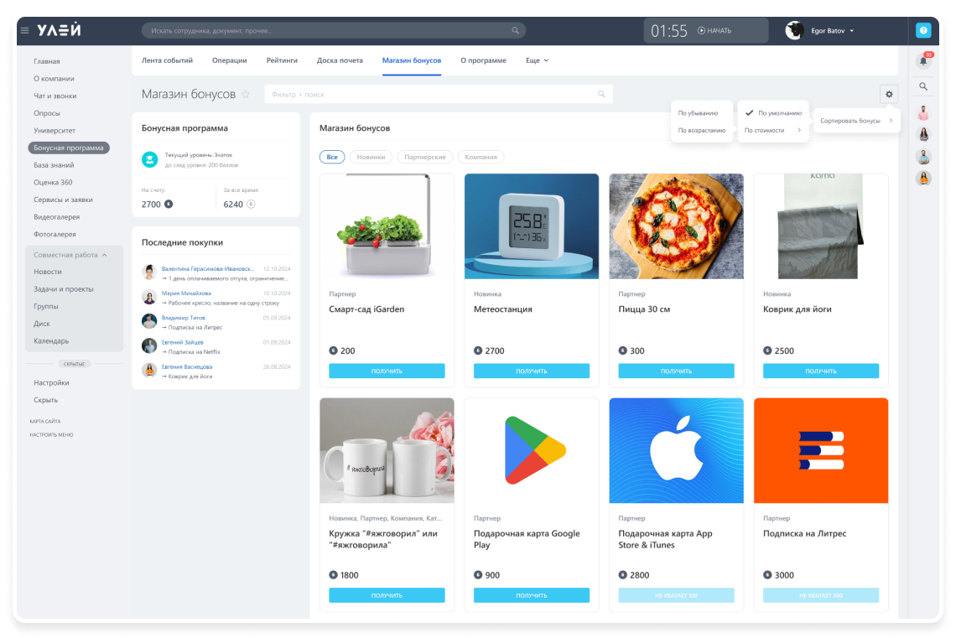Open КАРТА САЙТА link
Image resolution: width=956 pixels, height=638 pixels.
pyautogui.click(x=45, y=421)
